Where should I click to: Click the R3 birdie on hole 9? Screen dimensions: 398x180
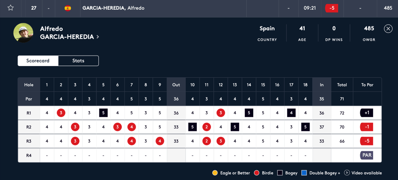(160, 141)
